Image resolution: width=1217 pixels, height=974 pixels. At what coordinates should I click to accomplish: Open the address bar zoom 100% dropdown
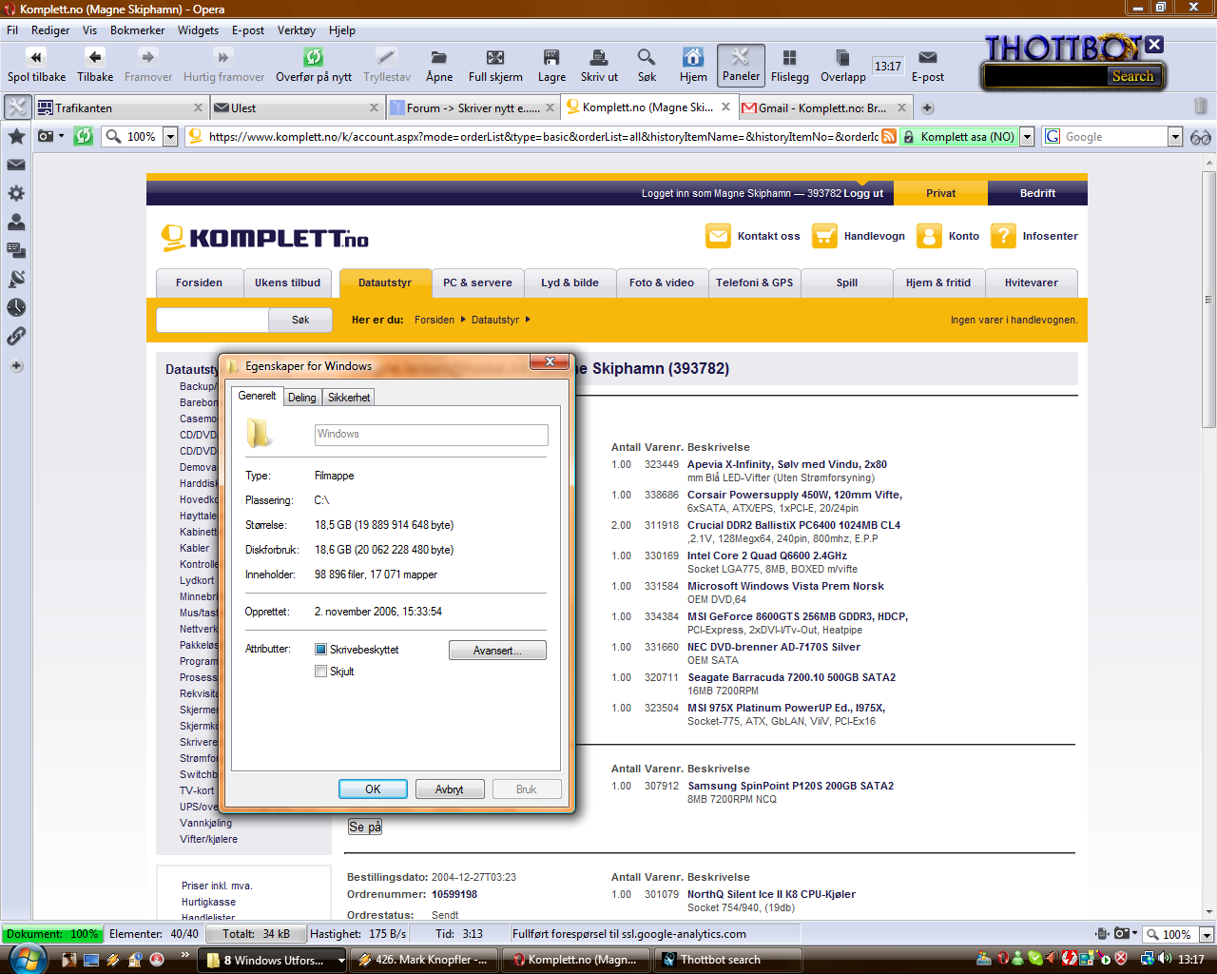(x=170, y=137)
